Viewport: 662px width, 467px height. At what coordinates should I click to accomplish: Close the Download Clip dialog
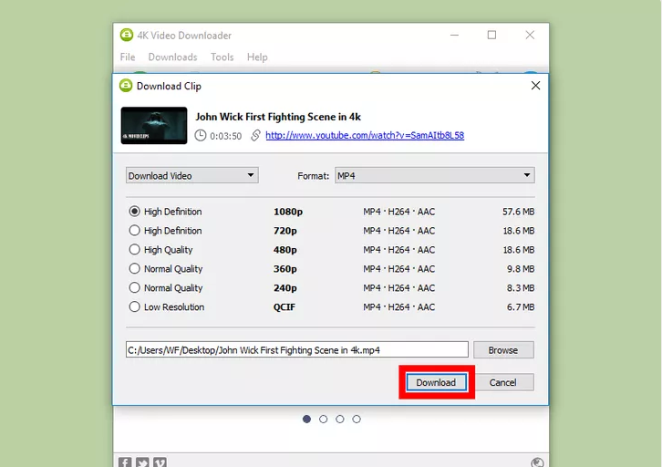pos(536,86)
